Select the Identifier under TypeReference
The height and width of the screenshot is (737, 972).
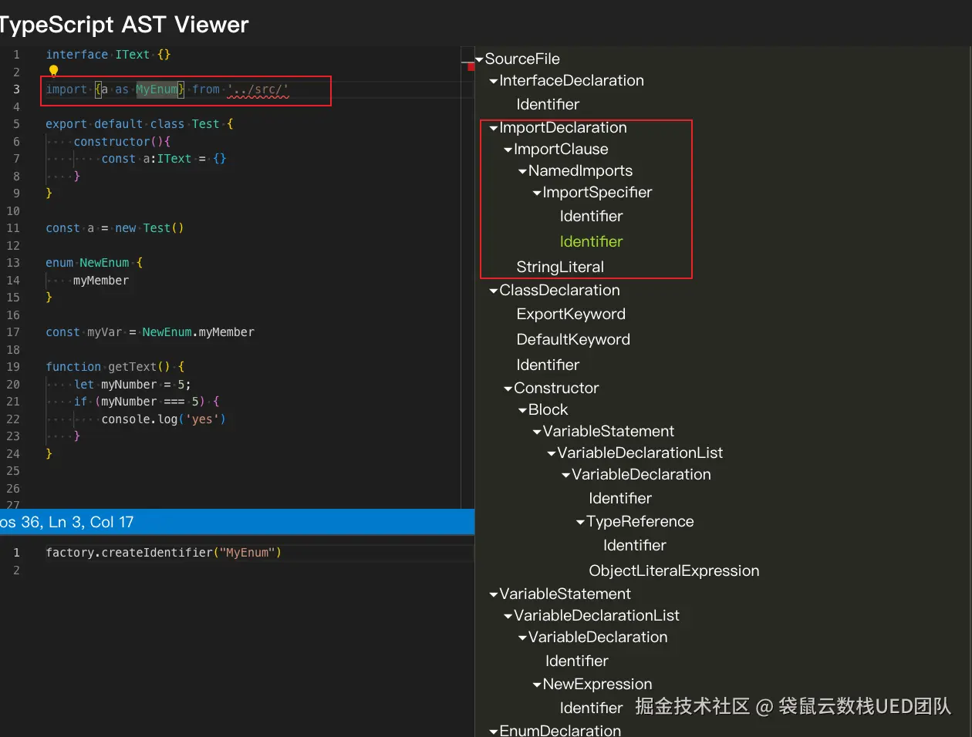tap(634, 545)
